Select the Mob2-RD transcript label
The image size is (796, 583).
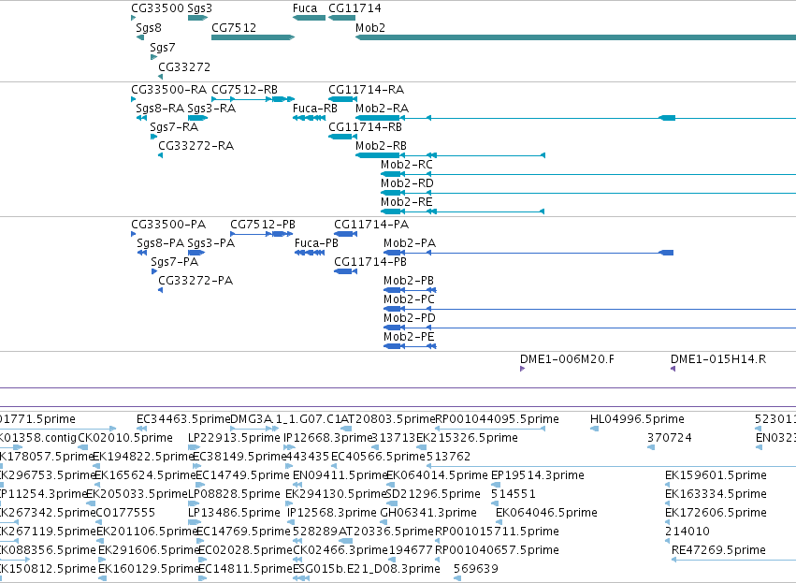tap(407, 183)
